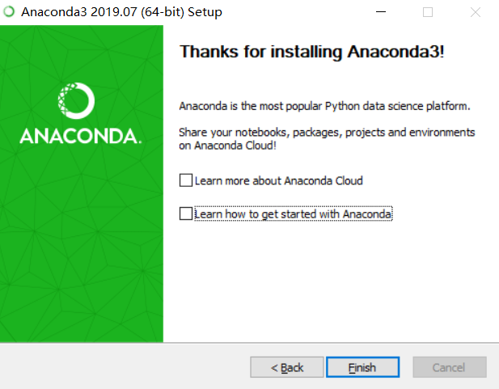Click Finish to complete the installation

click(x=362, y=367)
